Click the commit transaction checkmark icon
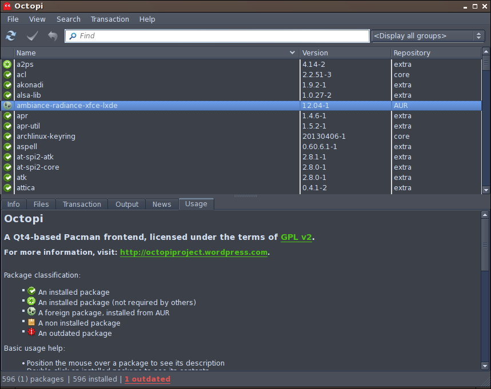 click(32, 36)
